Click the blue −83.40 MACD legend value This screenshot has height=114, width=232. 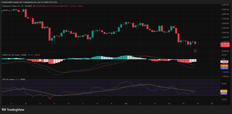pyautogui.click(x=30, y=55)
